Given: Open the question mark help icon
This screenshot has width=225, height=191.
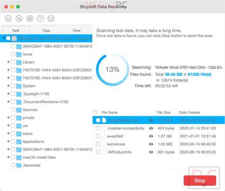Looking at the screenshot, I should point(40,18).
